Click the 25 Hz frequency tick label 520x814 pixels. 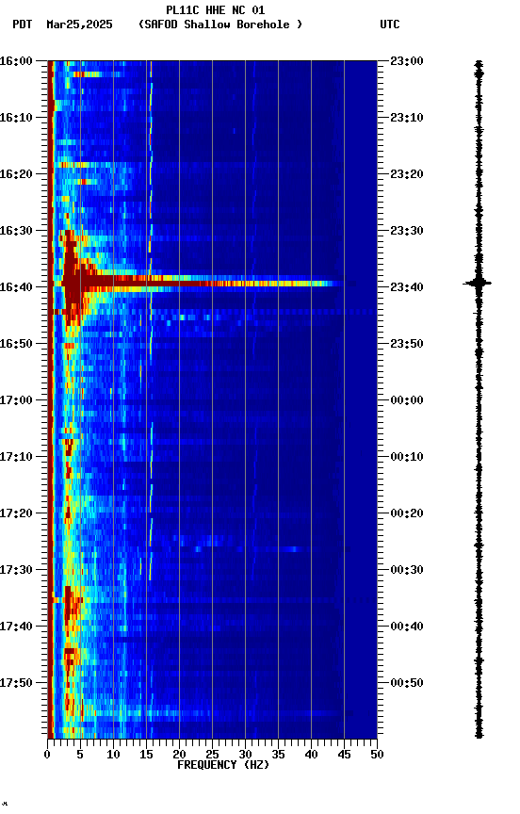click(x=212, y=755)
